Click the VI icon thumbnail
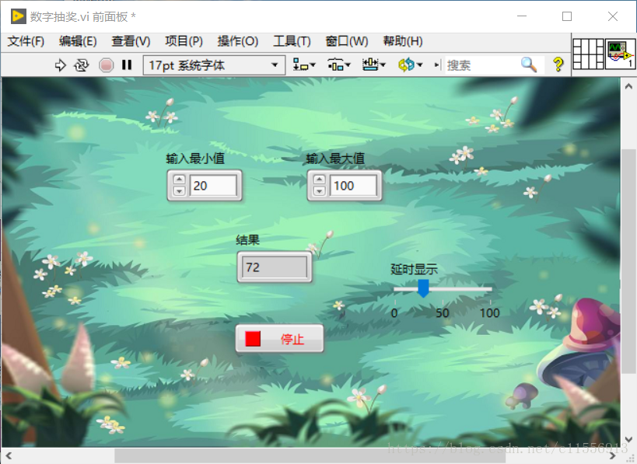 [621, 54]
